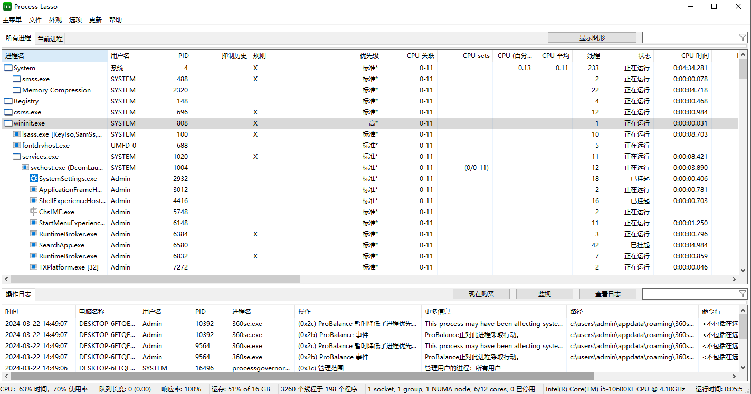Switch to the 当前进程 tab

50,39
